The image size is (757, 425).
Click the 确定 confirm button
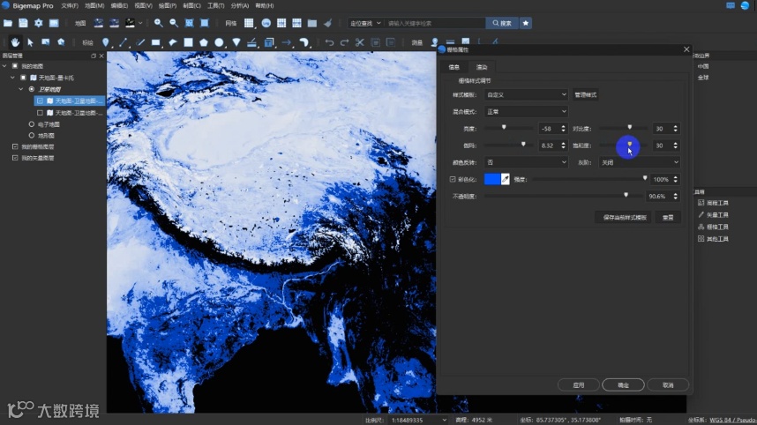pyautogui.click(x=623, y=384)
